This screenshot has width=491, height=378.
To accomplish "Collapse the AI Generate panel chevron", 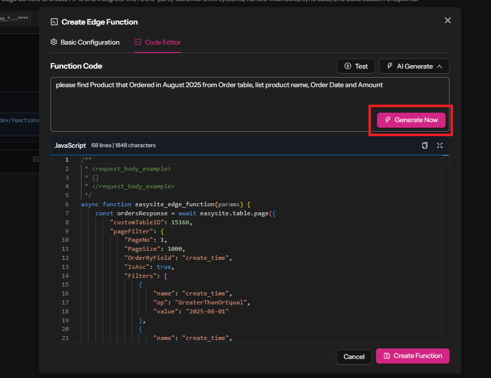I will 439,66.
